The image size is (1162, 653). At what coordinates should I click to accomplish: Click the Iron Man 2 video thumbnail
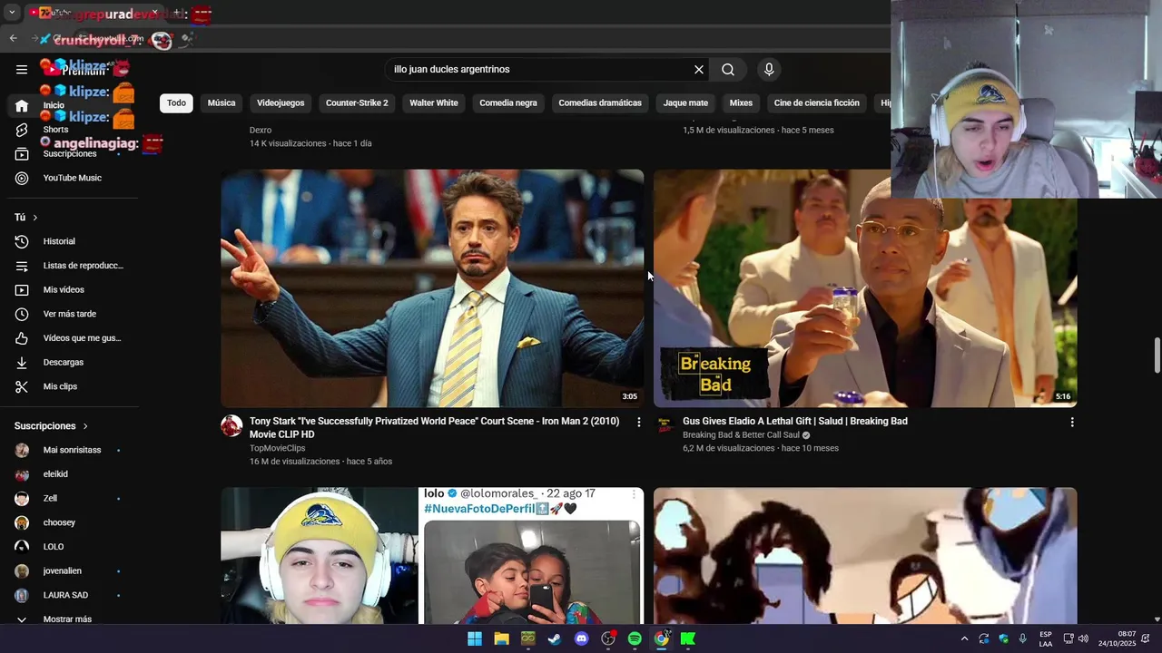click(432, 288)
